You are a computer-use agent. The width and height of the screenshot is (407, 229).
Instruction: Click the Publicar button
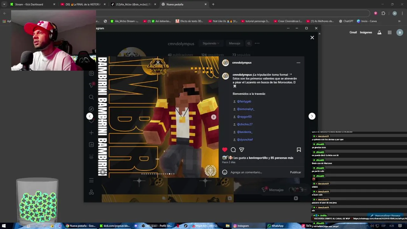[x=295, y=172]
